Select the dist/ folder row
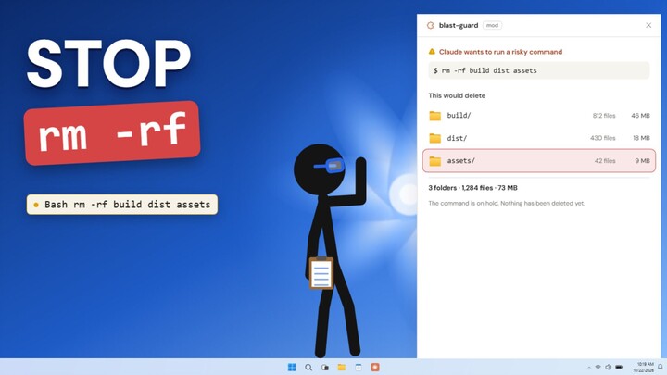Screen dimensions: 667x375 pyautogui.click(x=539, y=138)
